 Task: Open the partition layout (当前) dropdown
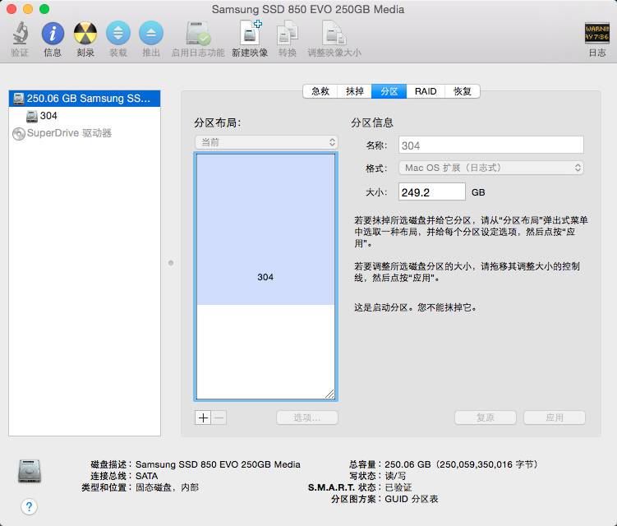[x=266, y=142]
